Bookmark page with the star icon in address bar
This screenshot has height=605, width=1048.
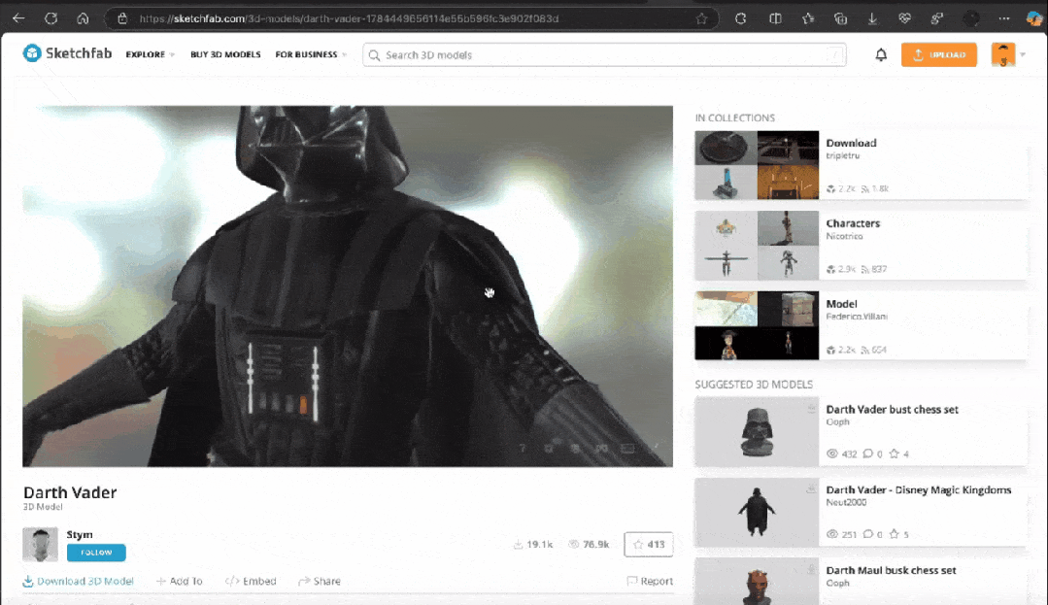click(701, 18)
